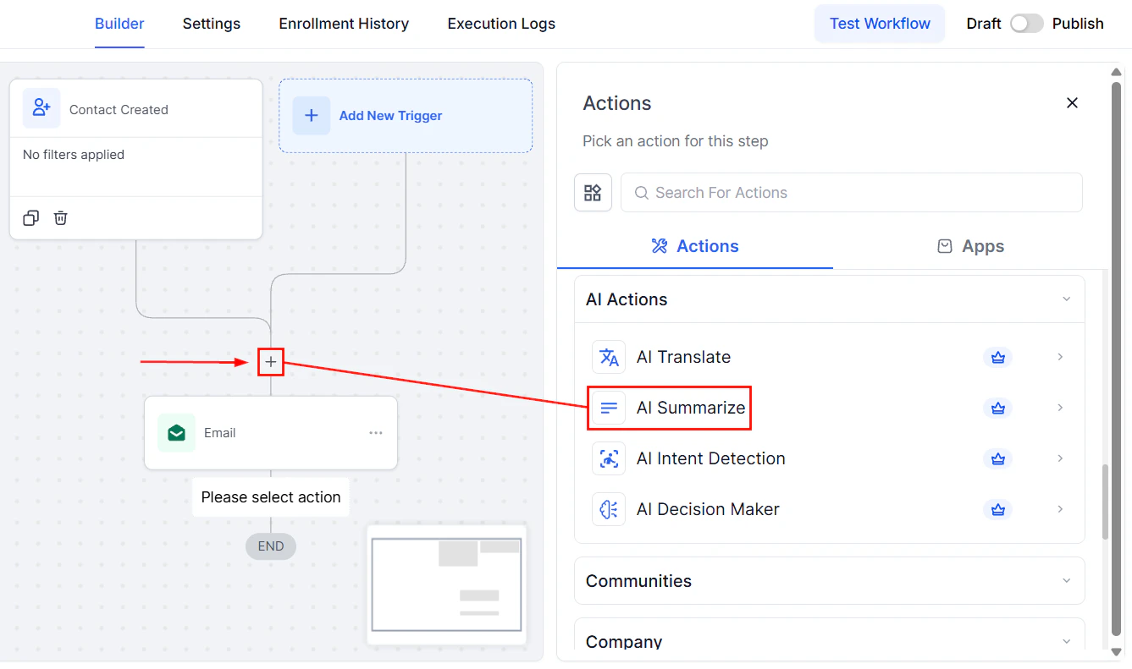The image size is (1132, 669).
Task: Select the AI Summarize action icon
Action: pyautogui.click(x=608, y=408)
